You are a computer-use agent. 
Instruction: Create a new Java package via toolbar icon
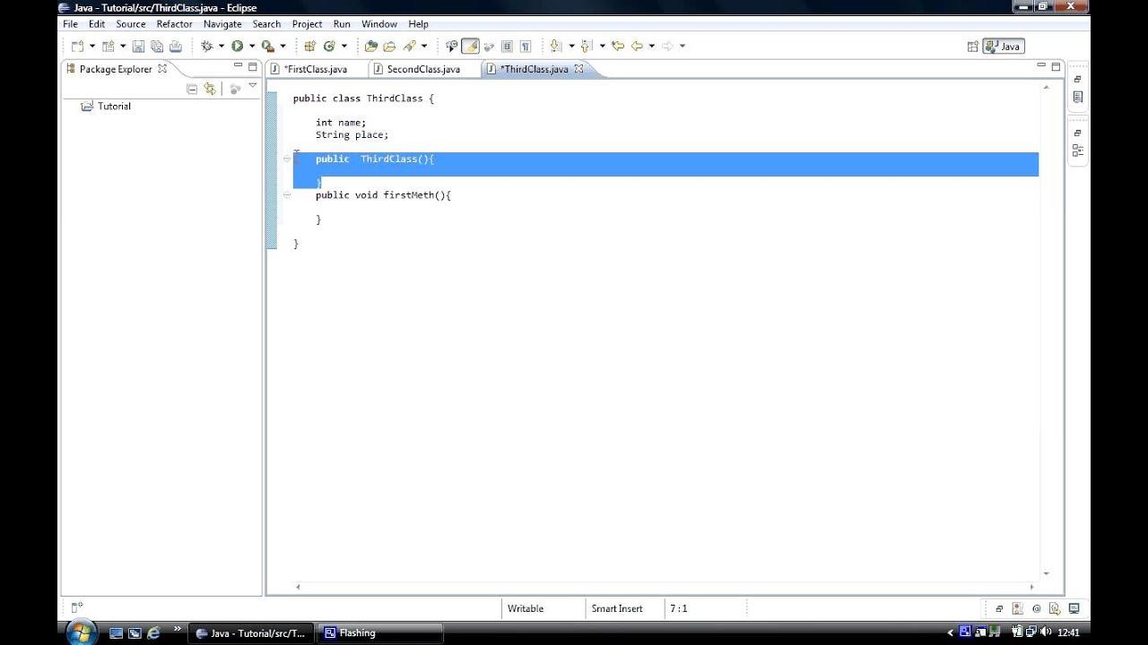310,46
